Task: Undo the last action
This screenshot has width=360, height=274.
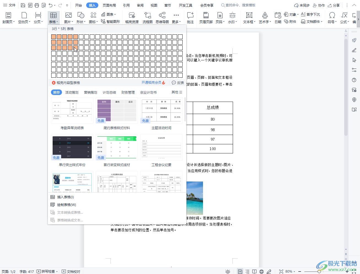Action: pos(51,5)
